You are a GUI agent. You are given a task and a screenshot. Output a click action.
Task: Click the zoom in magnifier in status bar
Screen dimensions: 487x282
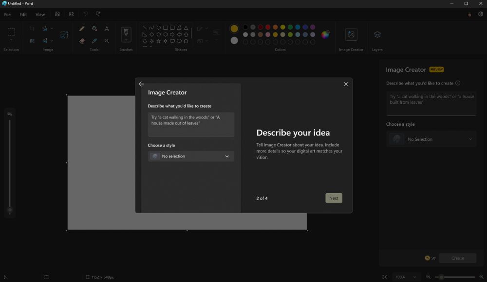(482, 277)
